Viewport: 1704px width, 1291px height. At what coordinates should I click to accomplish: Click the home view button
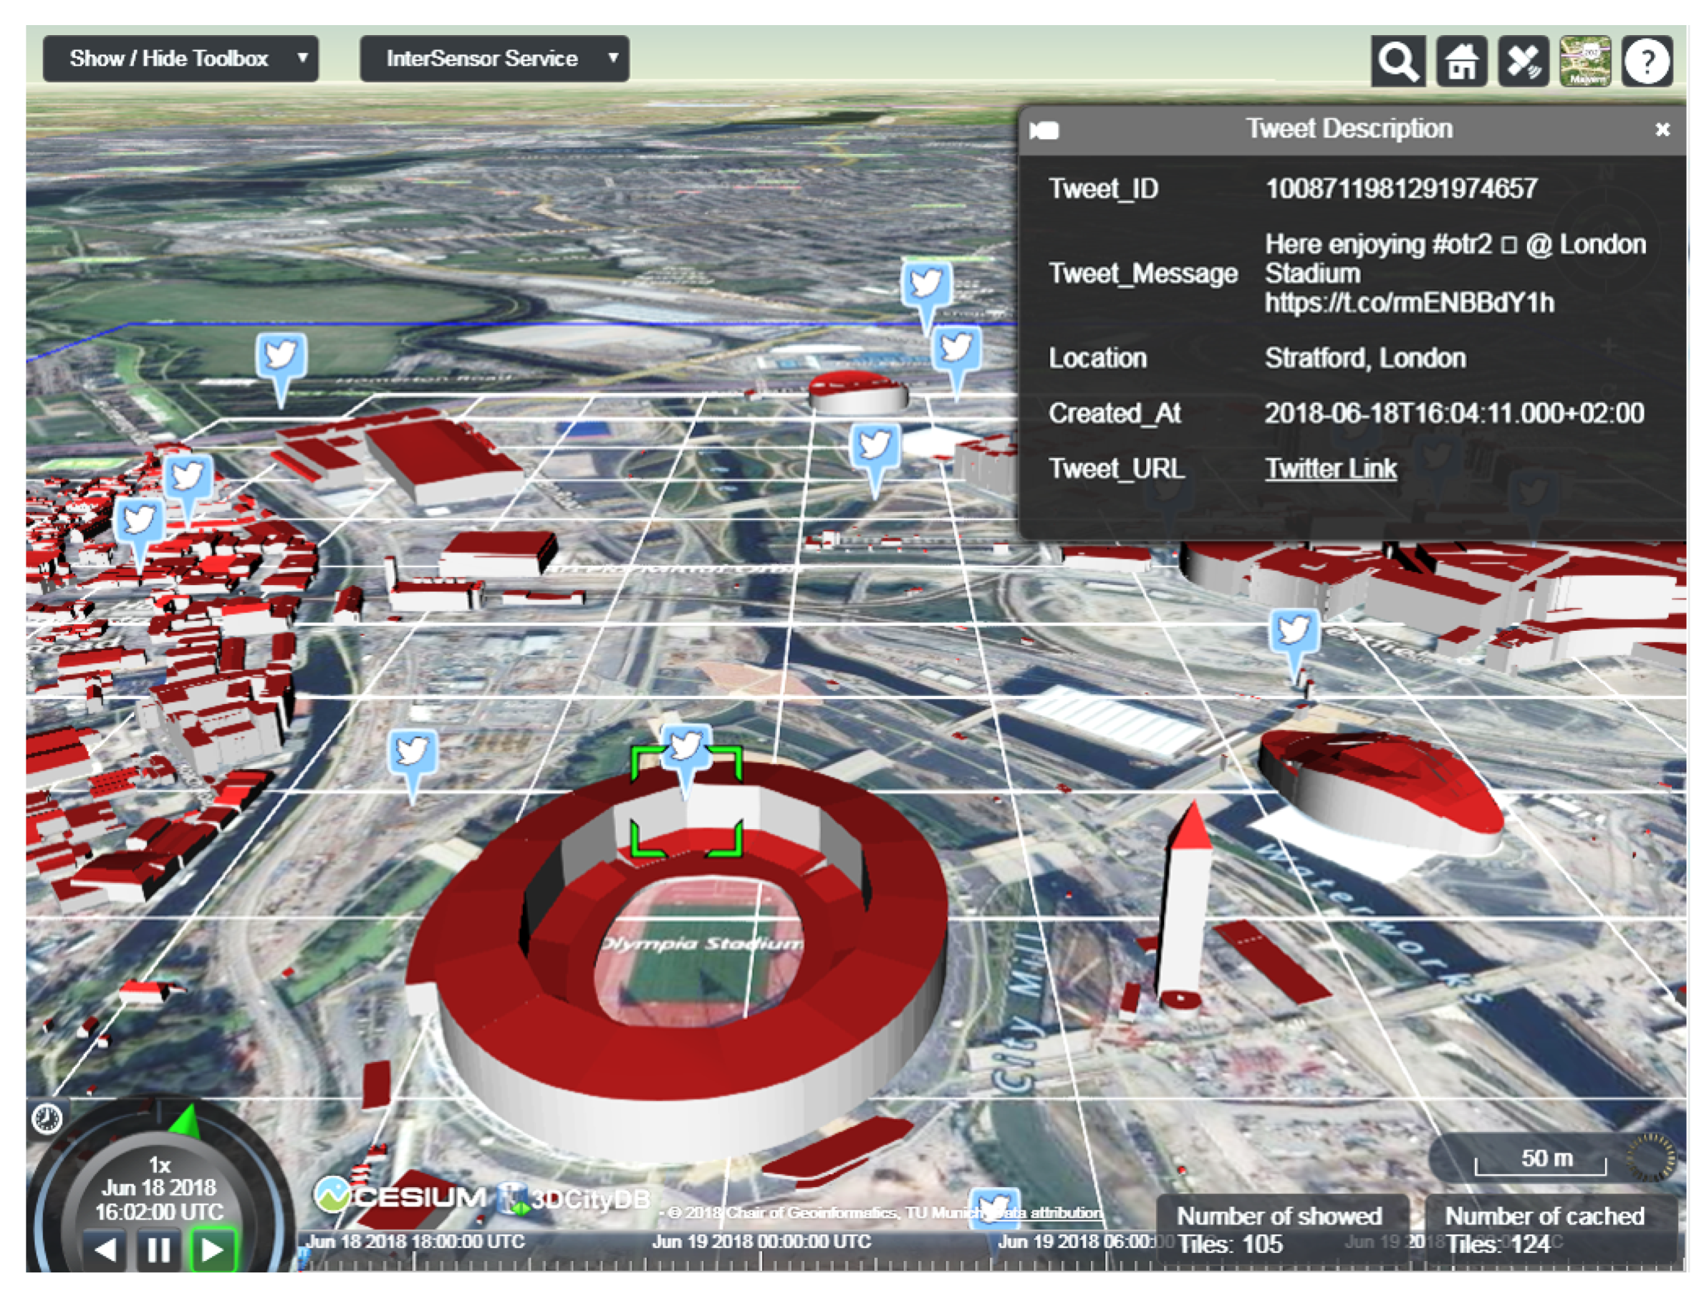point(1461,61)
